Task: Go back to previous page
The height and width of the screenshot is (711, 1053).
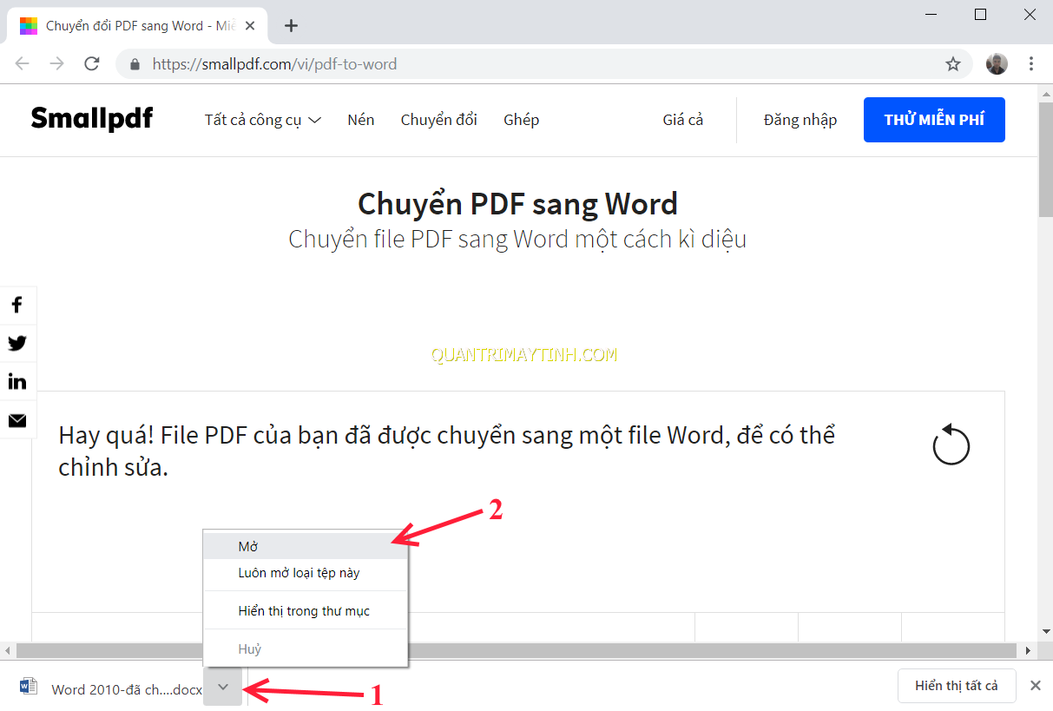Action: pos(23,63)
